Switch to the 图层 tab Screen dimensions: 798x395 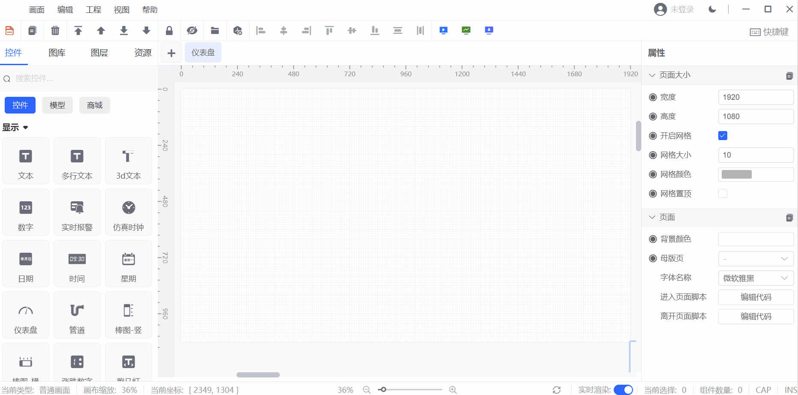point(99,53)
